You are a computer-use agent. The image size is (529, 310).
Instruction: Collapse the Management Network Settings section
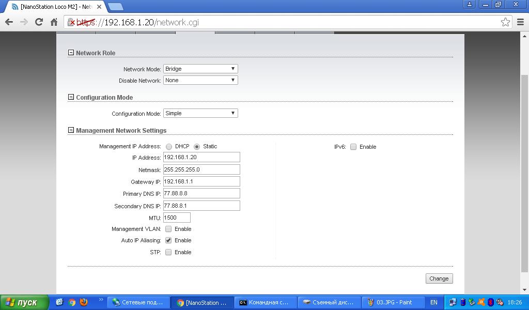[71, 130]
